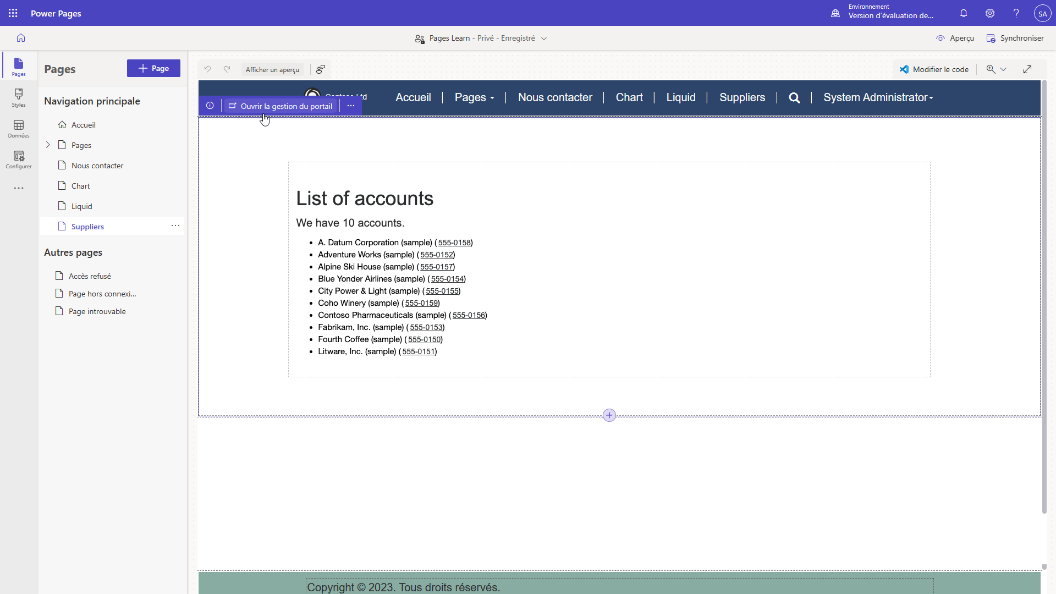Open the notifications bell icon

click(x=964, y=13)
